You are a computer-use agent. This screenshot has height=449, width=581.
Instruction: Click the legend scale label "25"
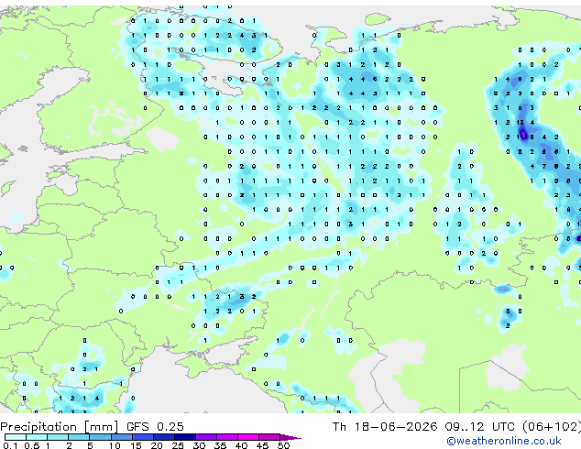(178, 445)
